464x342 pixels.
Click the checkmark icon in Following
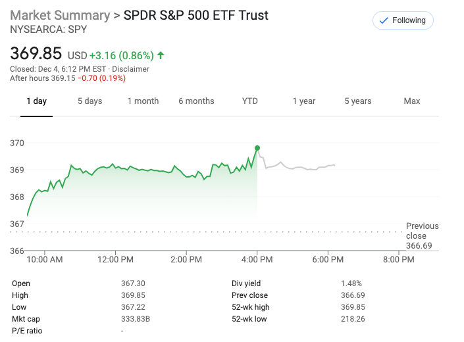click(x=384, y=20)
